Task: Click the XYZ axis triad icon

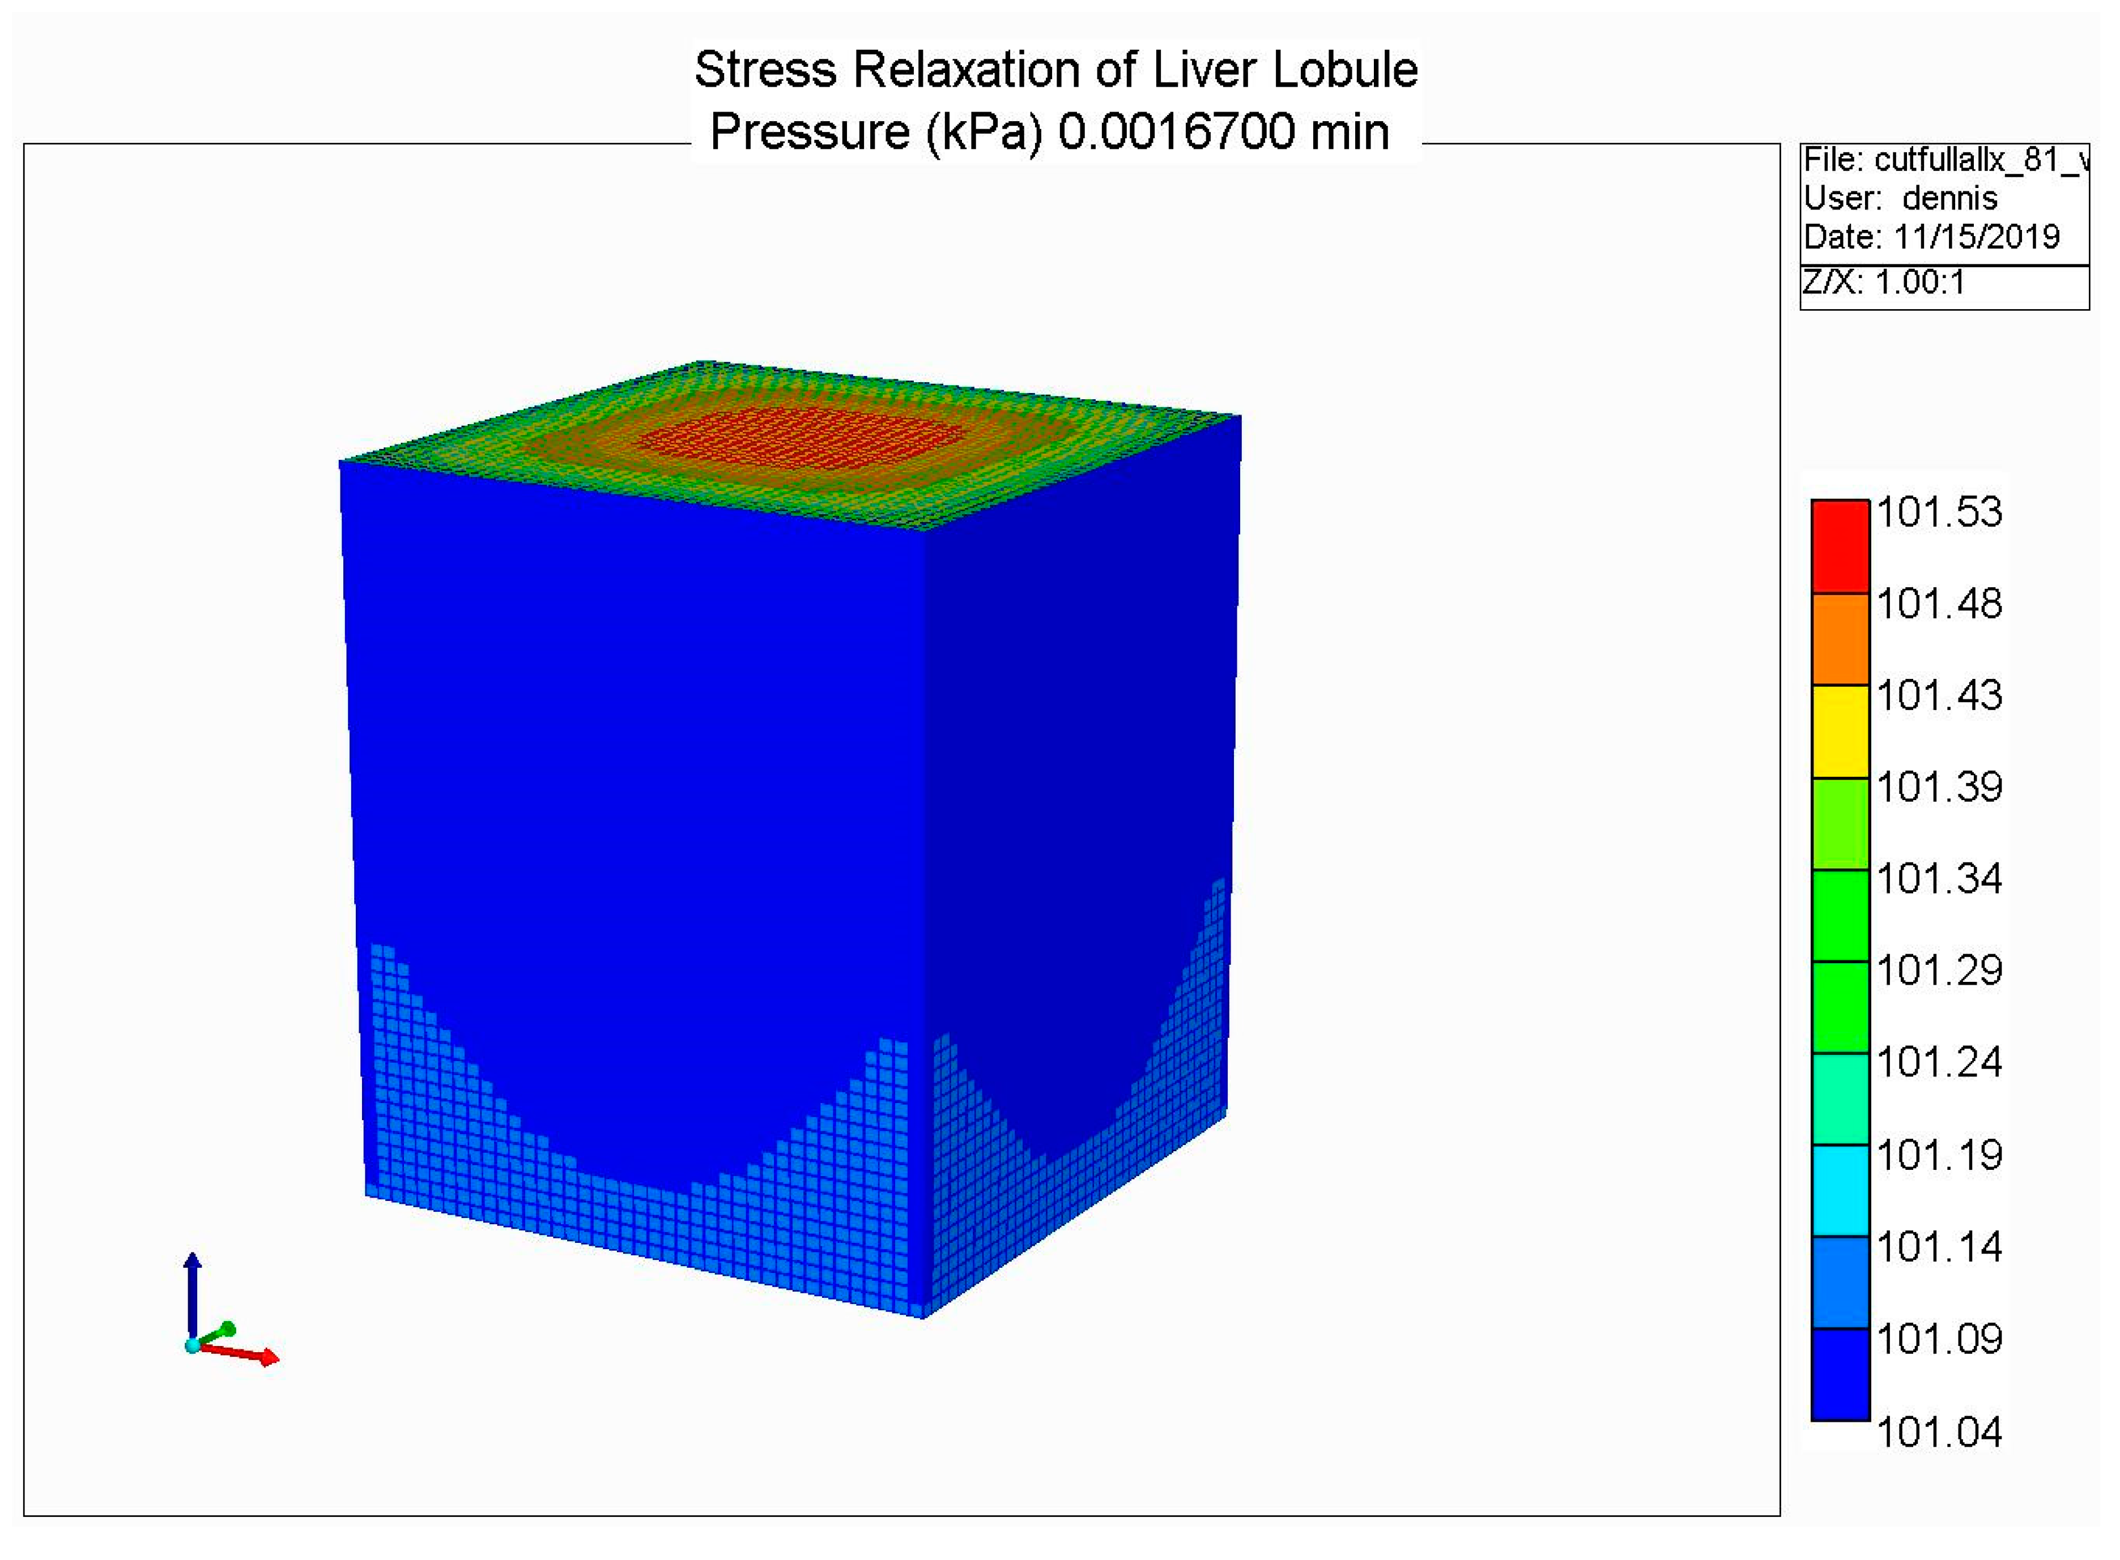Action: 225,1317
